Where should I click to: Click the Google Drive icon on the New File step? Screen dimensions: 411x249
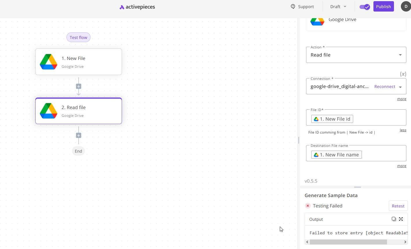[48, 61]
